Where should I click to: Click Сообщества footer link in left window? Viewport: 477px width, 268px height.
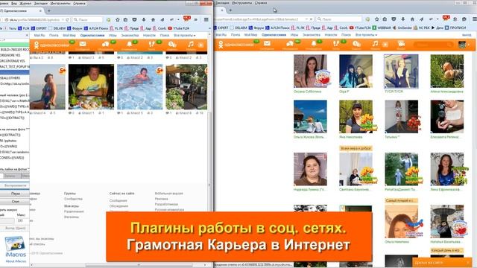[x=73, y=199]
